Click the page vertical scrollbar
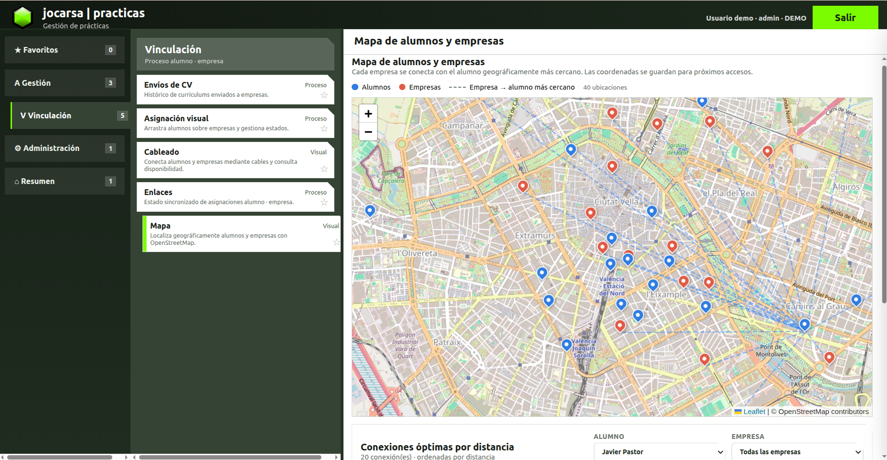This screenshot has width=887, height=460. tap(884, 184)
